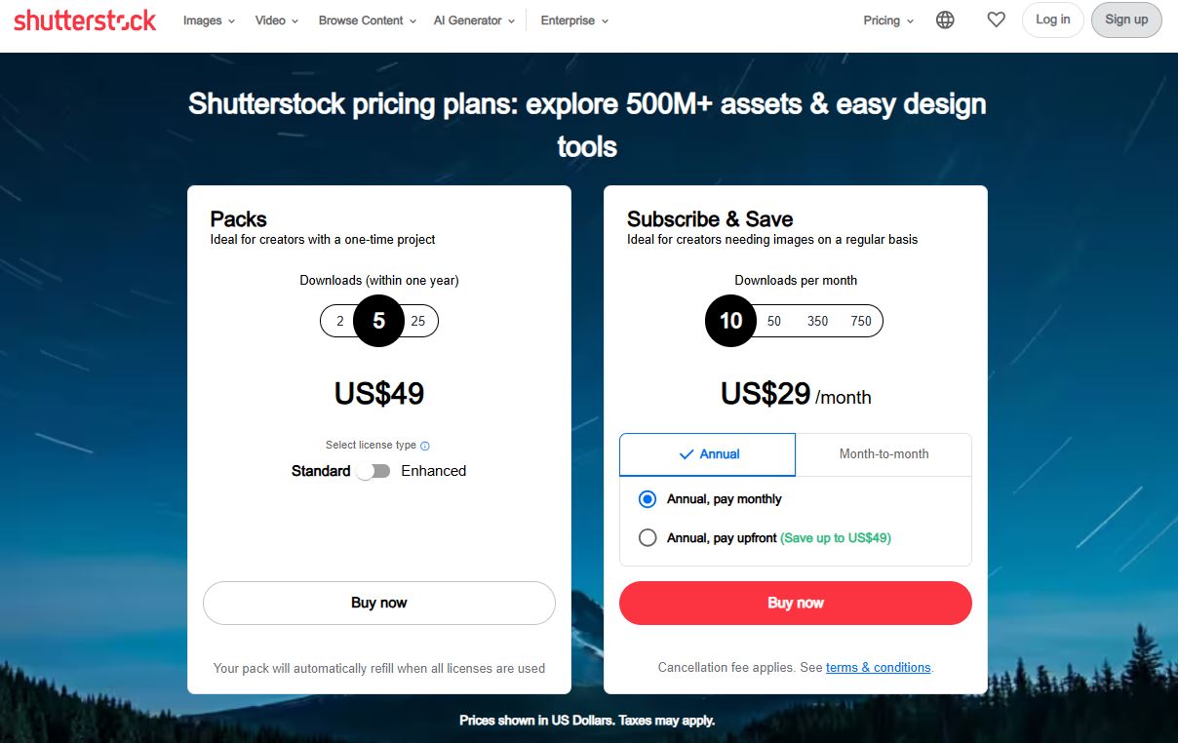Click the Shutterstock logo
The height and width of the screenshot is (743, 1178).
point(85,20)
